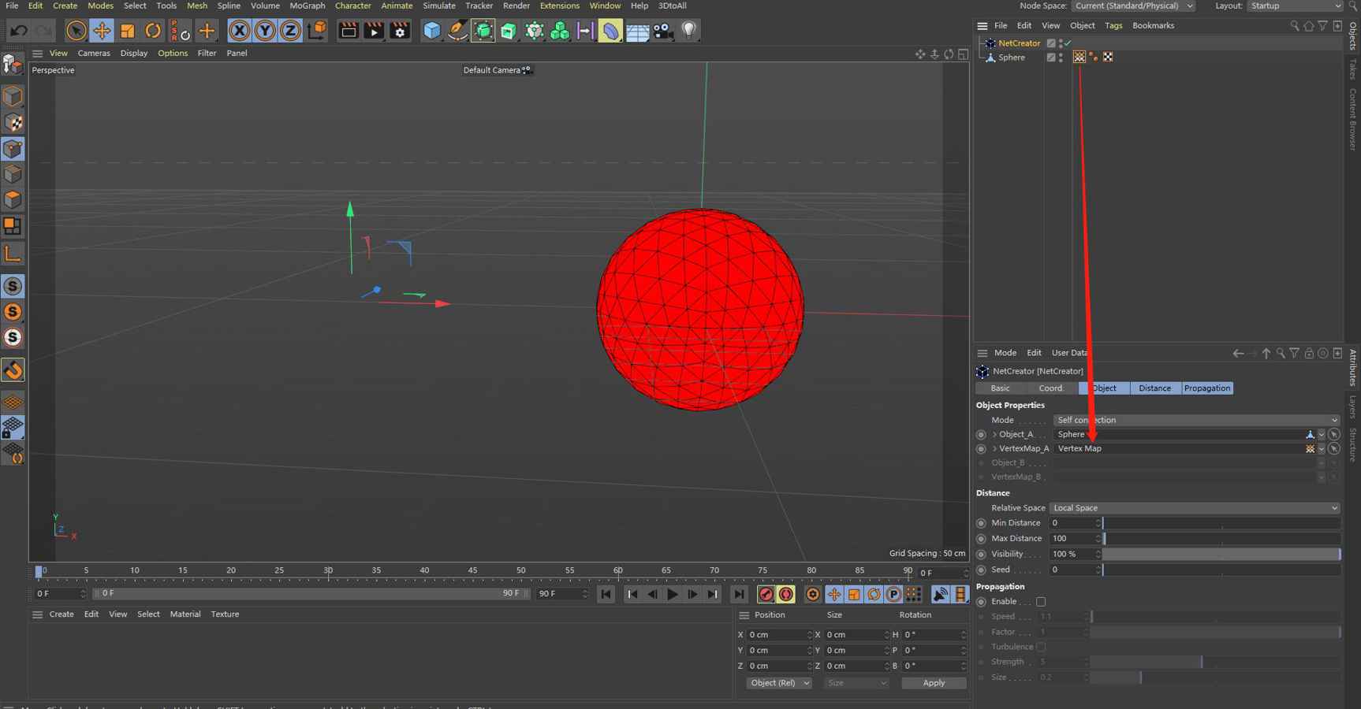Viewport: 1361px width, 709px height.
Task: Enable the Propagation checkbox
Action: (1041, 602)
